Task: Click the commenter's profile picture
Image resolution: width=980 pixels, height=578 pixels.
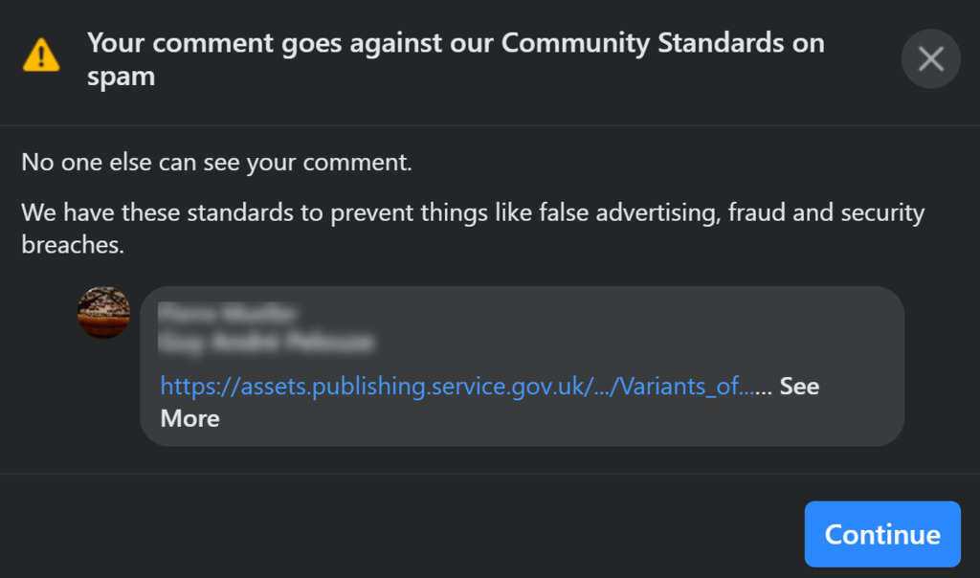Action: pos(103,312)
